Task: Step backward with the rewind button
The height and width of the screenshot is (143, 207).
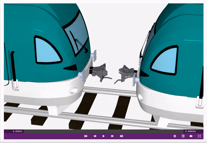Action: [x=95, y=136]
